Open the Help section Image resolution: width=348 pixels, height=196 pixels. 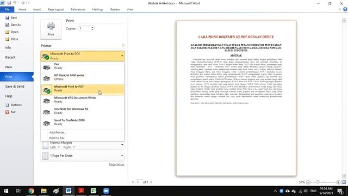pyautogui.click(x=9, y=96)
